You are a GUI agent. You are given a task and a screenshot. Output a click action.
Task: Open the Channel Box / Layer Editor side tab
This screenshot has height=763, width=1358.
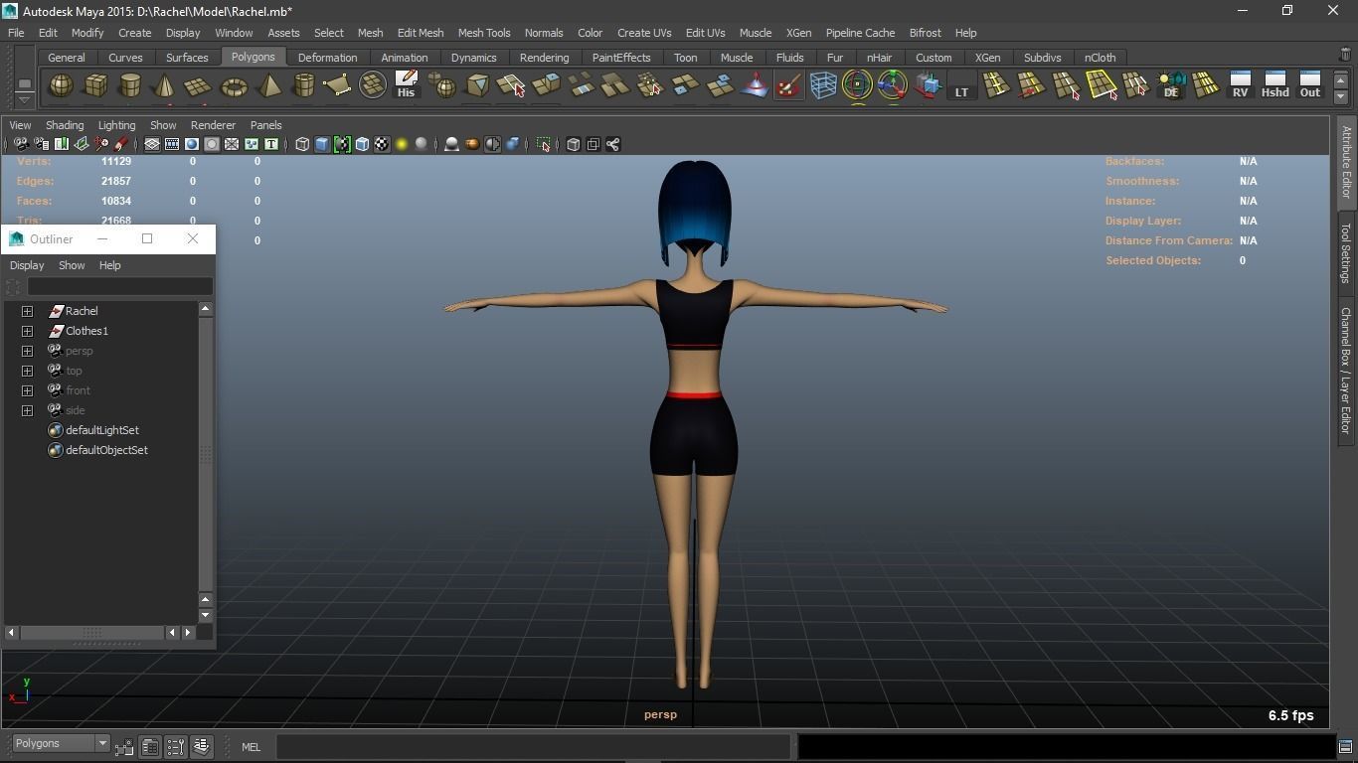[1346, 371]
